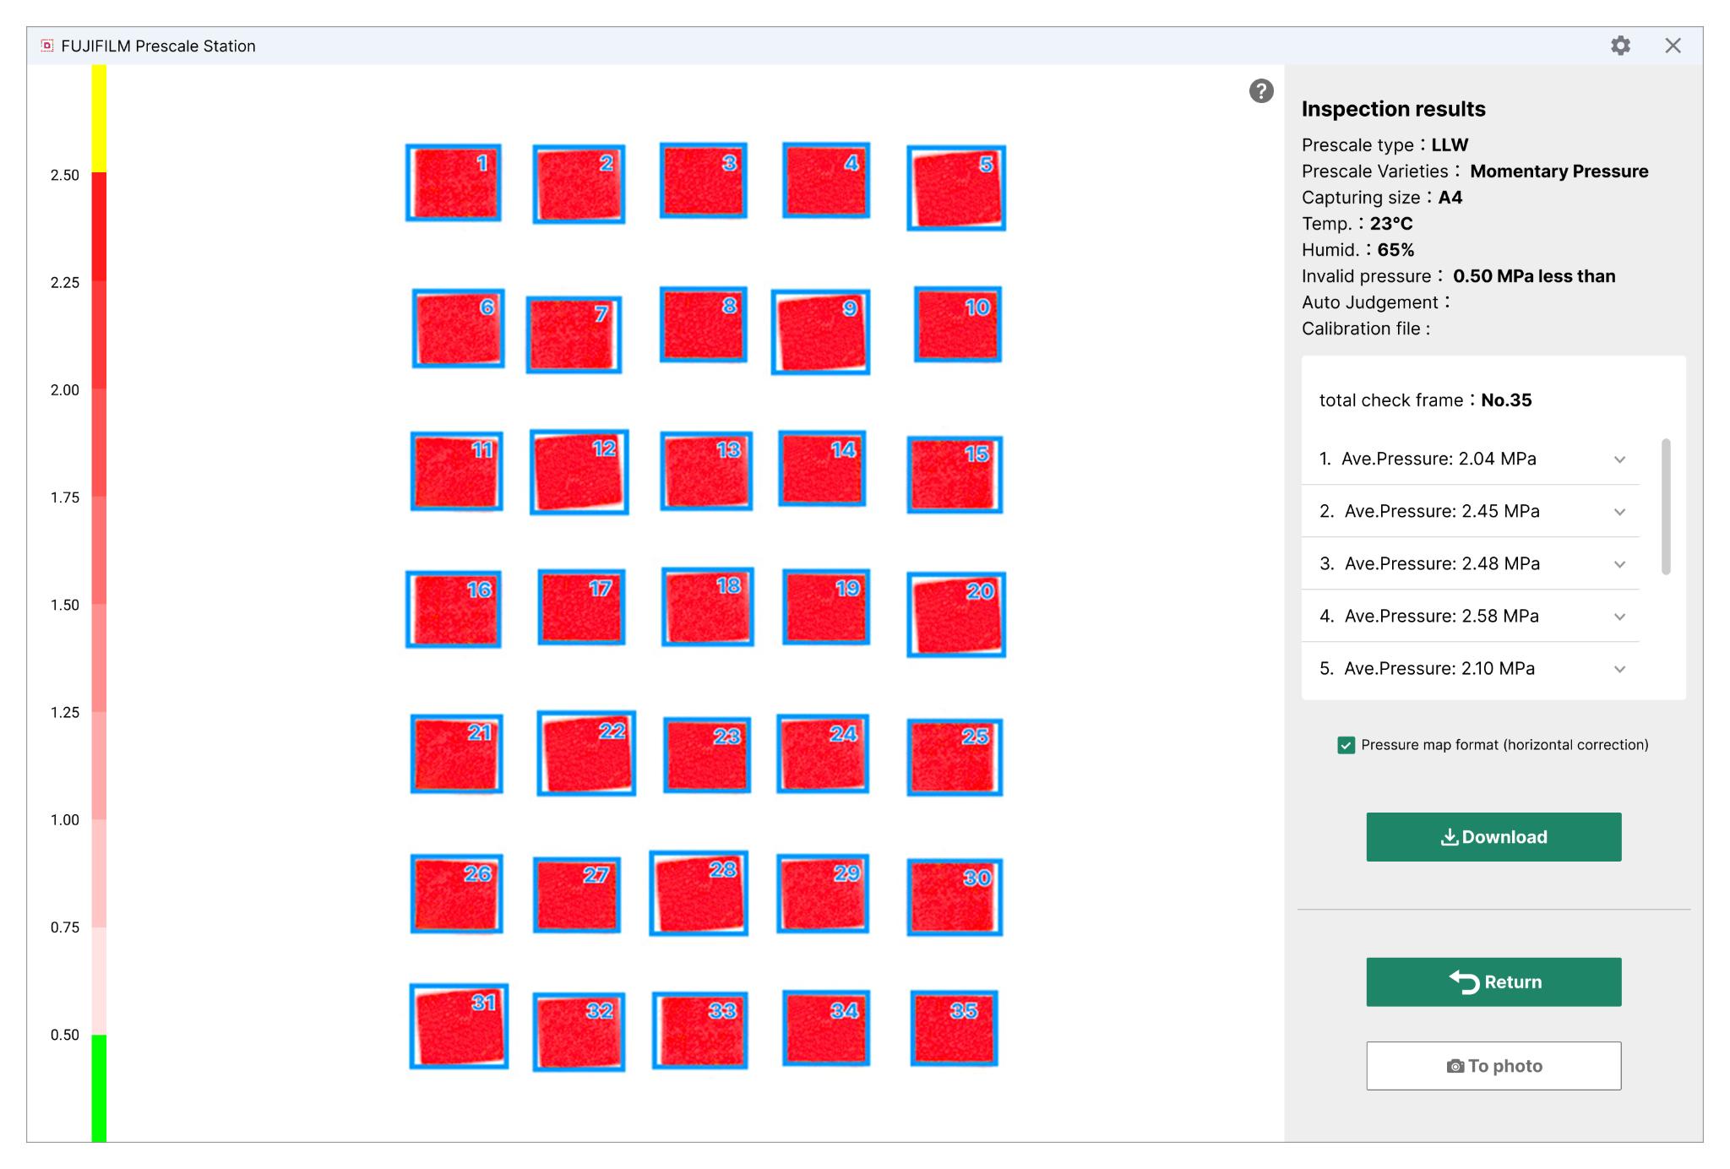The width and height of the screenshot is (1730, 1169).
Task: Click the camera icon on To photo
Action: pyautogui.click(x=1455, y=1066)
